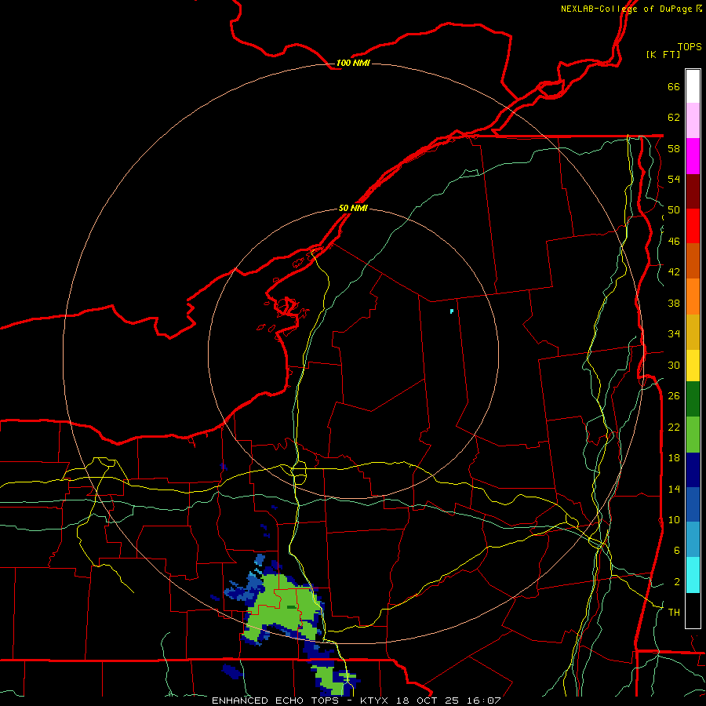
Task: Pick the bright orange legend swatch
Action: point(693,297)
